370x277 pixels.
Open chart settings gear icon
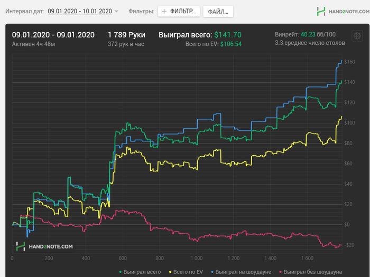tap(357, 36)
